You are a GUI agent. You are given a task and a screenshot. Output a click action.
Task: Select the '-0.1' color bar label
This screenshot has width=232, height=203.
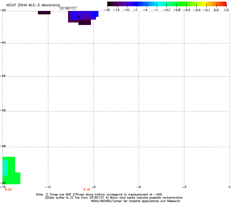(x=207, y=10)
